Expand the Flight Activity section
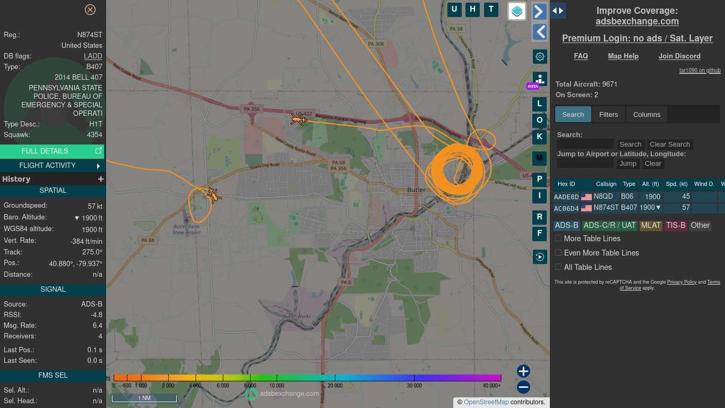 52,165
